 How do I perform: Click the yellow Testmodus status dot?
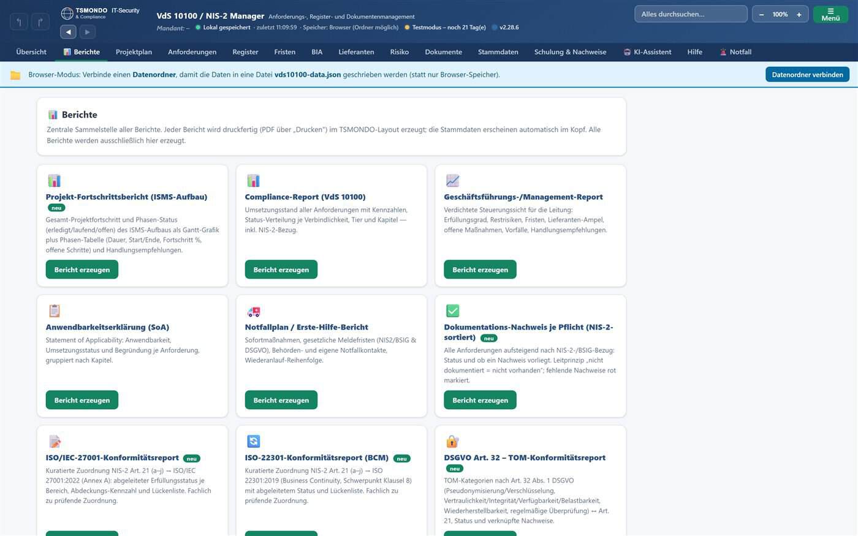[407, 28]
